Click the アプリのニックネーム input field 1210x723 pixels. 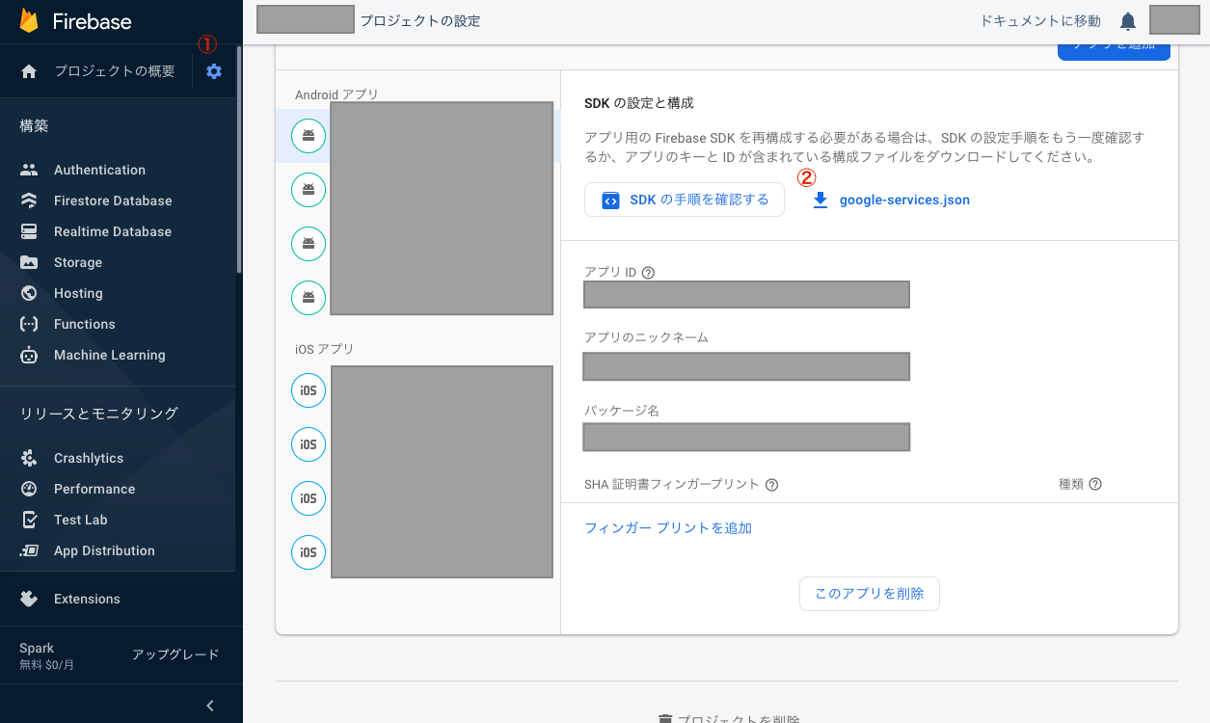[x=745, y=366]
